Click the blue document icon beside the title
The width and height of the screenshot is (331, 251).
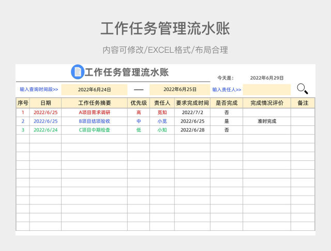click(x=78, y=72)
